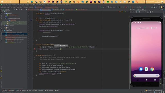
Task: Open the Help menu
Action: (48, 5)
